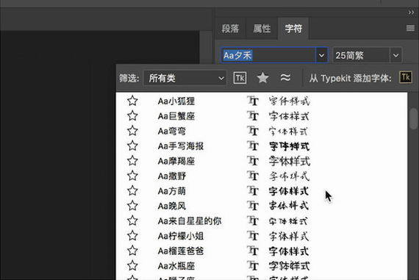Favorite the Aa方萌 font
This screenshot has height=280, width=419.
[x=132, y=191]
